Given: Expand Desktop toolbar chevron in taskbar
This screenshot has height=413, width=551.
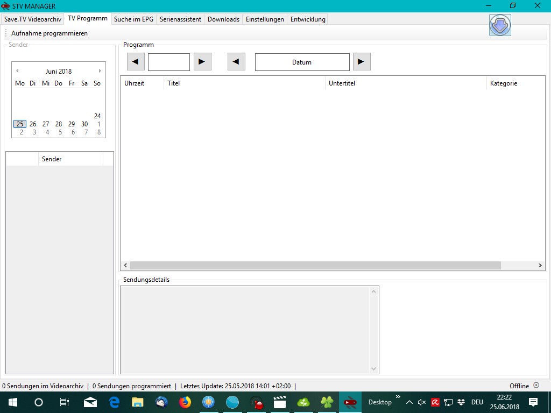Looking at the screenshot, I should (x=398, y=397).
